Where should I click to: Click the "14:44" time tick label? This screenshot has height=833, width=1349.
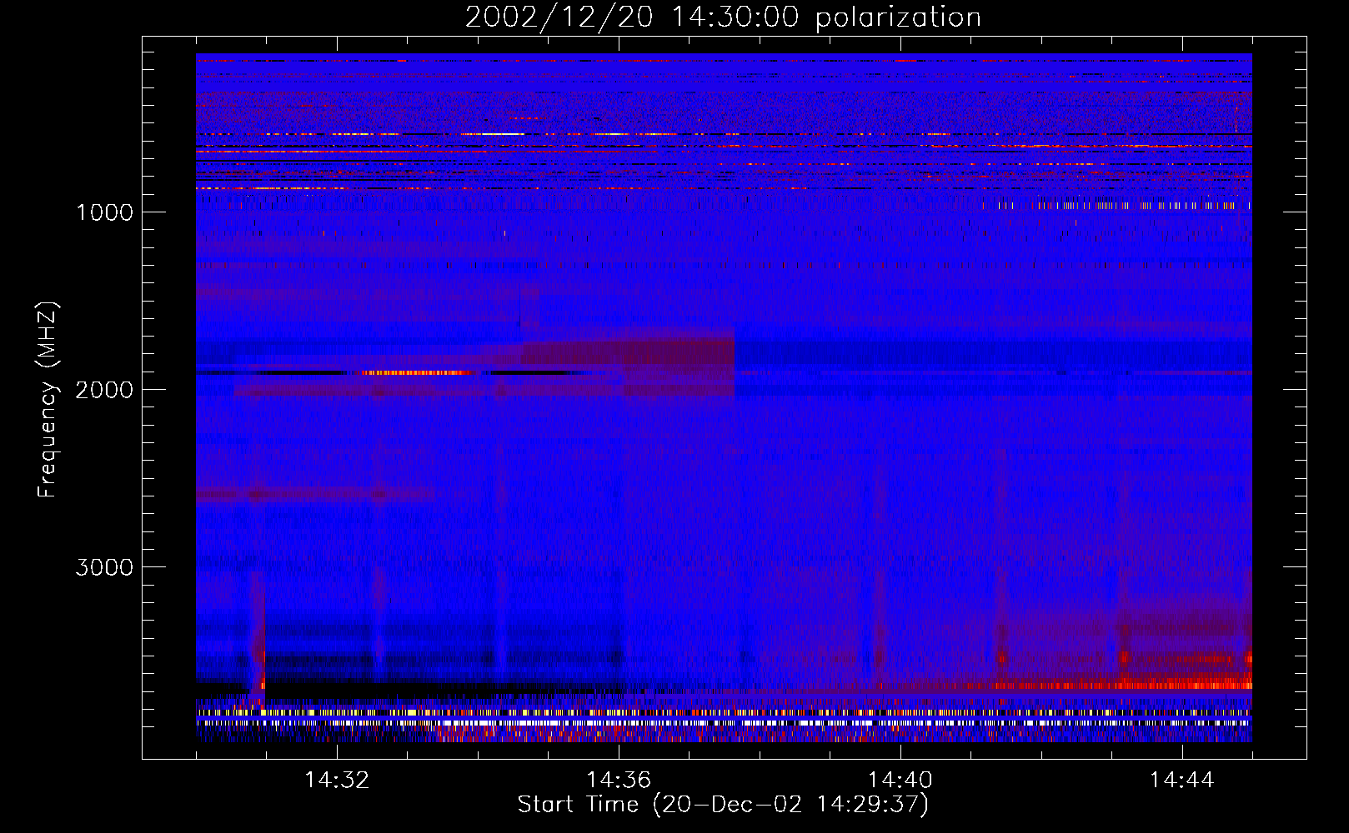coord(1182,781)
